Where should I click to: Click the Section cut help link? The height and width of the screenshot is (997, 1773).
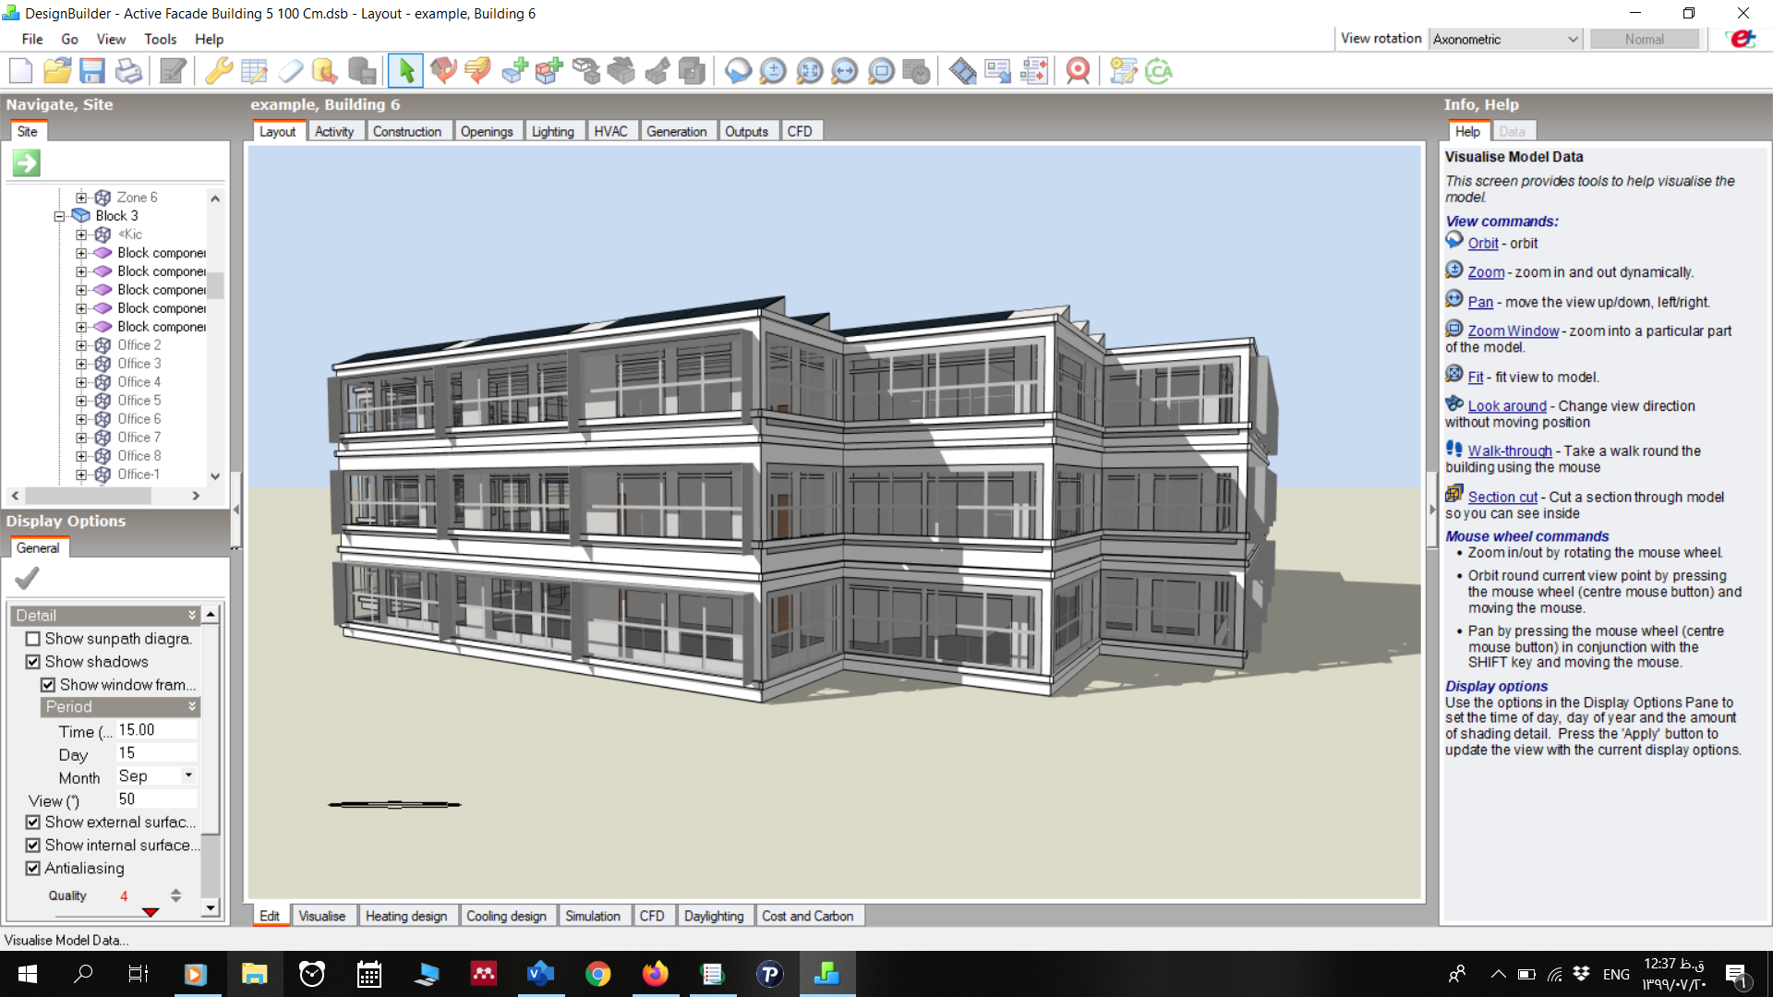pyautogui.click(x=1502, y=497)
